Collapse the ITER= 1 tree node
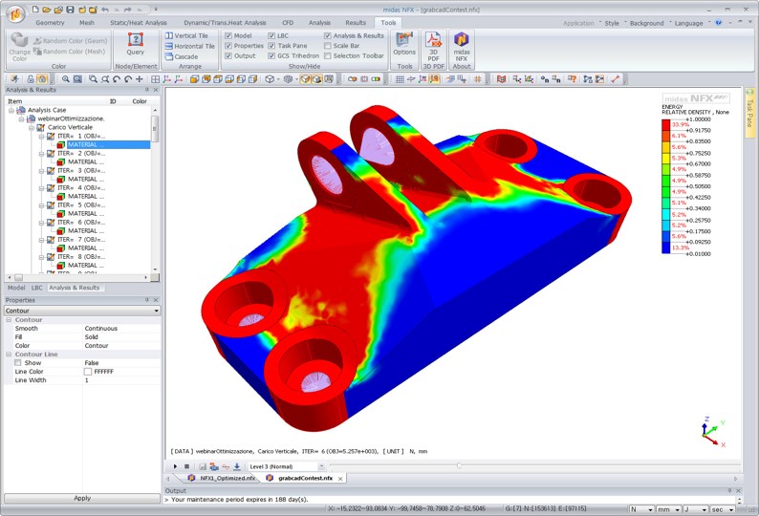The image size is (759, 516). click(41, 137)
